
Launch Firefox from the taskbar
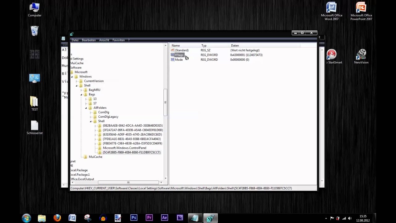pos(57,218)
